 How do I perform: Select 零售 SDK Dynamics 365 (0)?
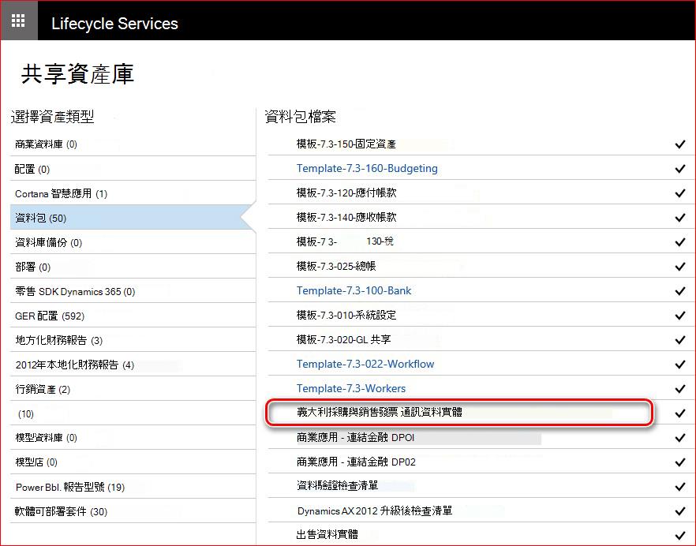click(x=133, y=291)
